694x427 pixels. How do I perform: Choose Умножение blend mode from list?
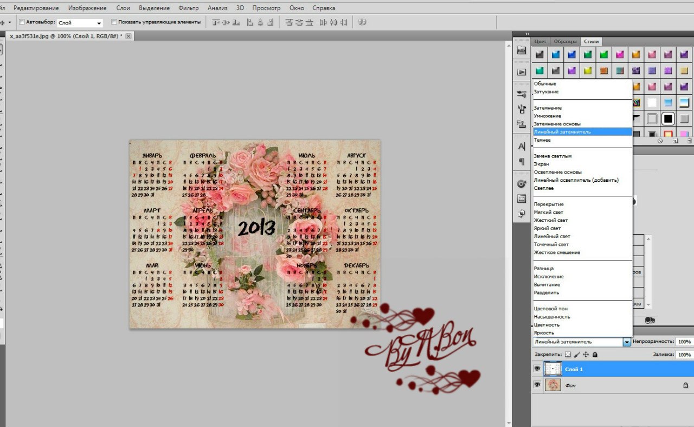tap(548, 116)
